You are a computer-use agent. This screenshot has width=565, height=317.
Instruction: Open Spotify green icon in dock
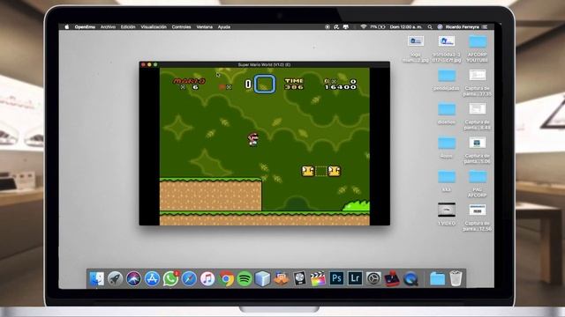tap(245, 278)
